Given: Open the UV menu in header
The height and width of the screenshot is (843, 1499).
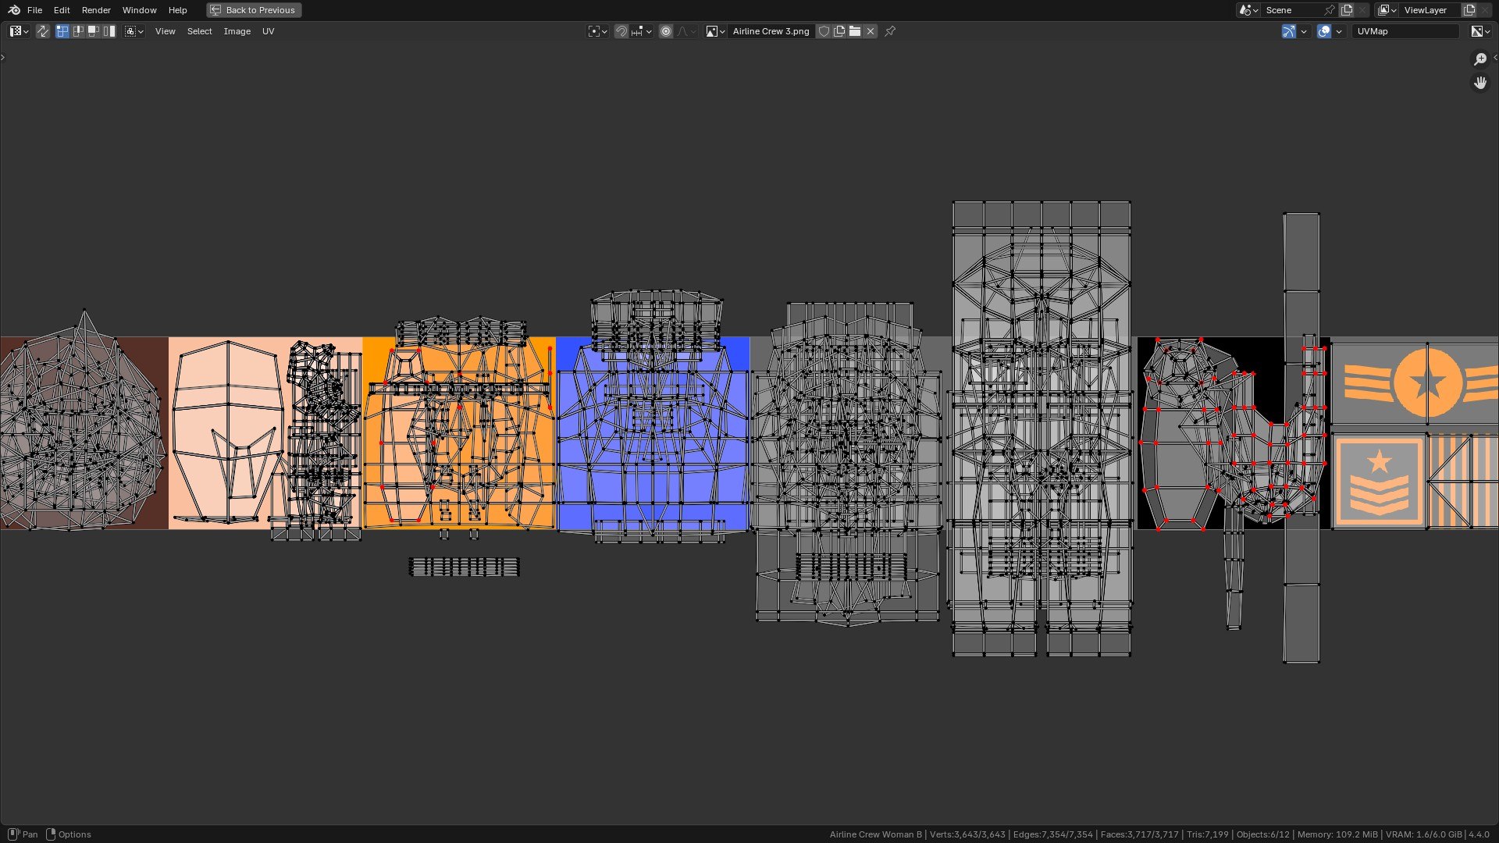Looking at the screenshot, I should tap(268, 31).
